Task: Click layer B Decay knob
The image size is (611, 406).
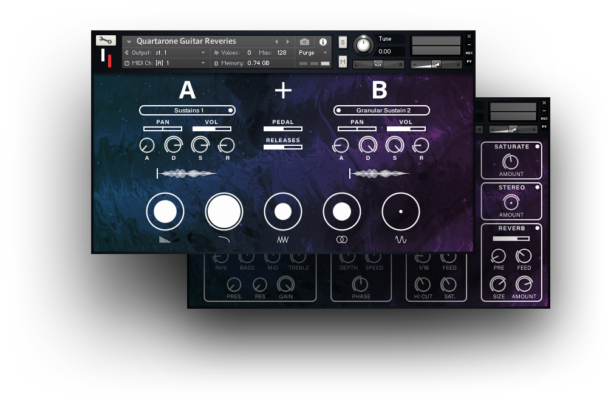Action: 368,145
